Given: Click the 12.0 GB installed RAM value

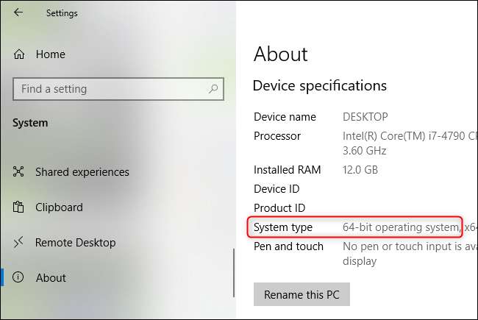Looking at the screenshot, I should click(x=362, y=170).
